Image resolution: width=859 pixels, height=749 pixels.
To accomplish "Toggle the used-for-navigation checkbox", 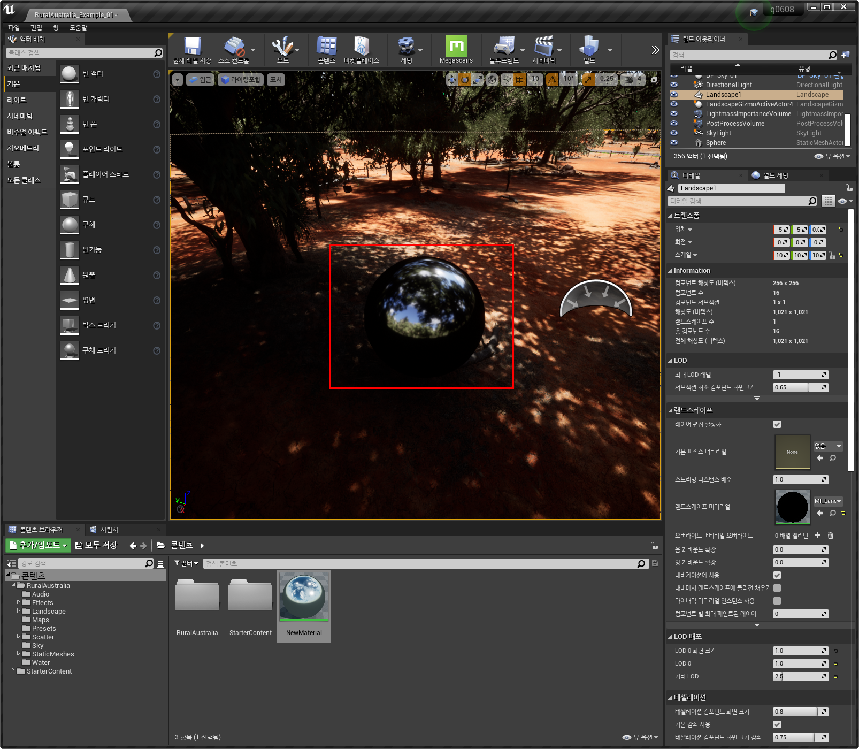I will point(777,575).
